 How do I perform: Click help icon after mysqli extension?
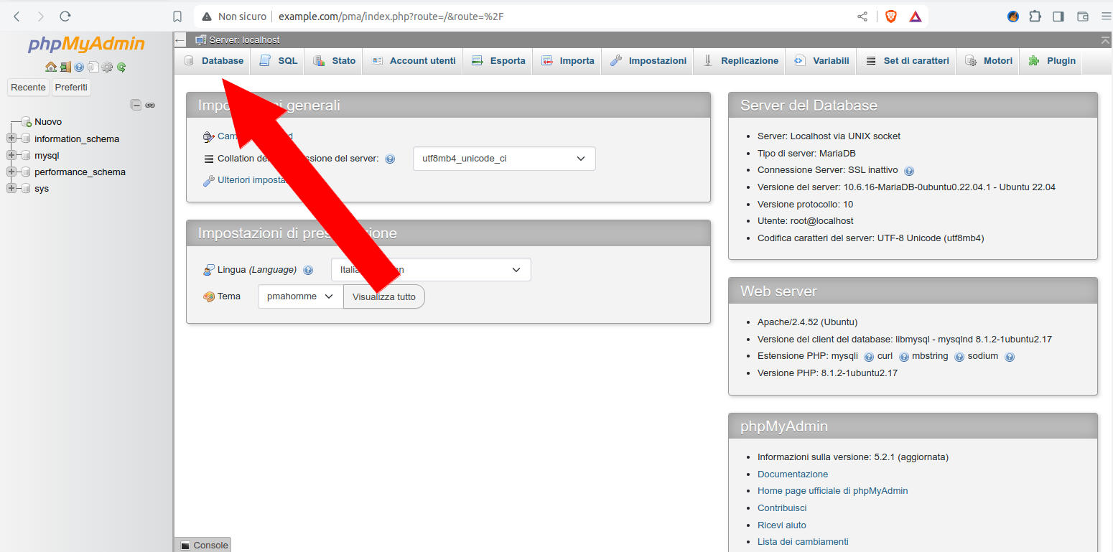(x=869, y=357)
